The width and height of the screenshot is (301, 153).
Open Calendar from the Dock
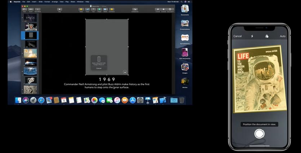[x=64, y=100]
